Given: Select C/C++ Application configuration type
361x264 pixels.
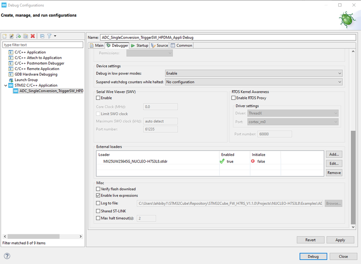Looking at the screenshot, I should pyautogui.click(x=30, y=52).
